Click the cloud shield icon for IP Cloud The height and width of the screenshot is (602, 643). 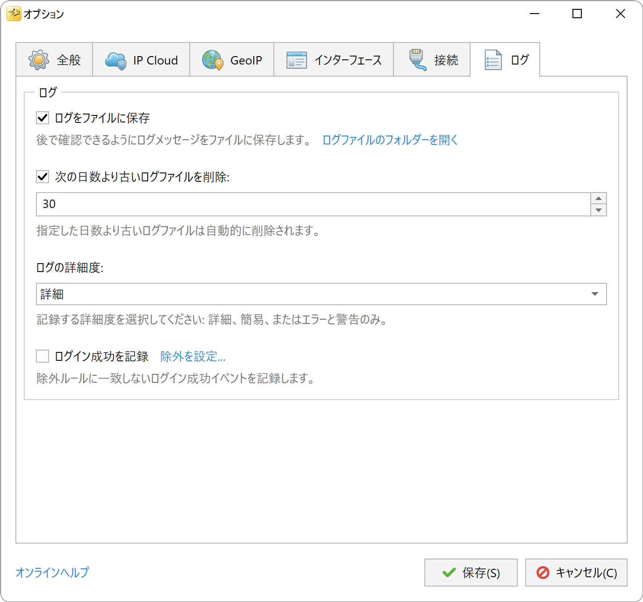[x=116, y=60]
